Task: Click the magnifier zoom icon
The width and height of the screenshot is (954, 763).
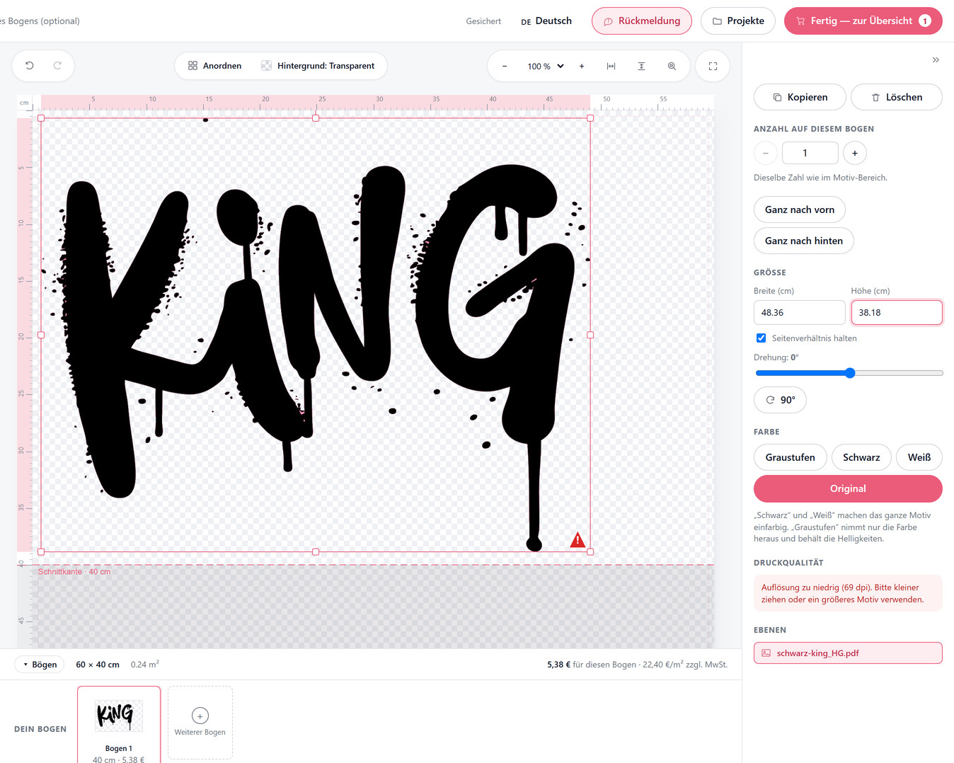Action: click(x=672, y=66)
